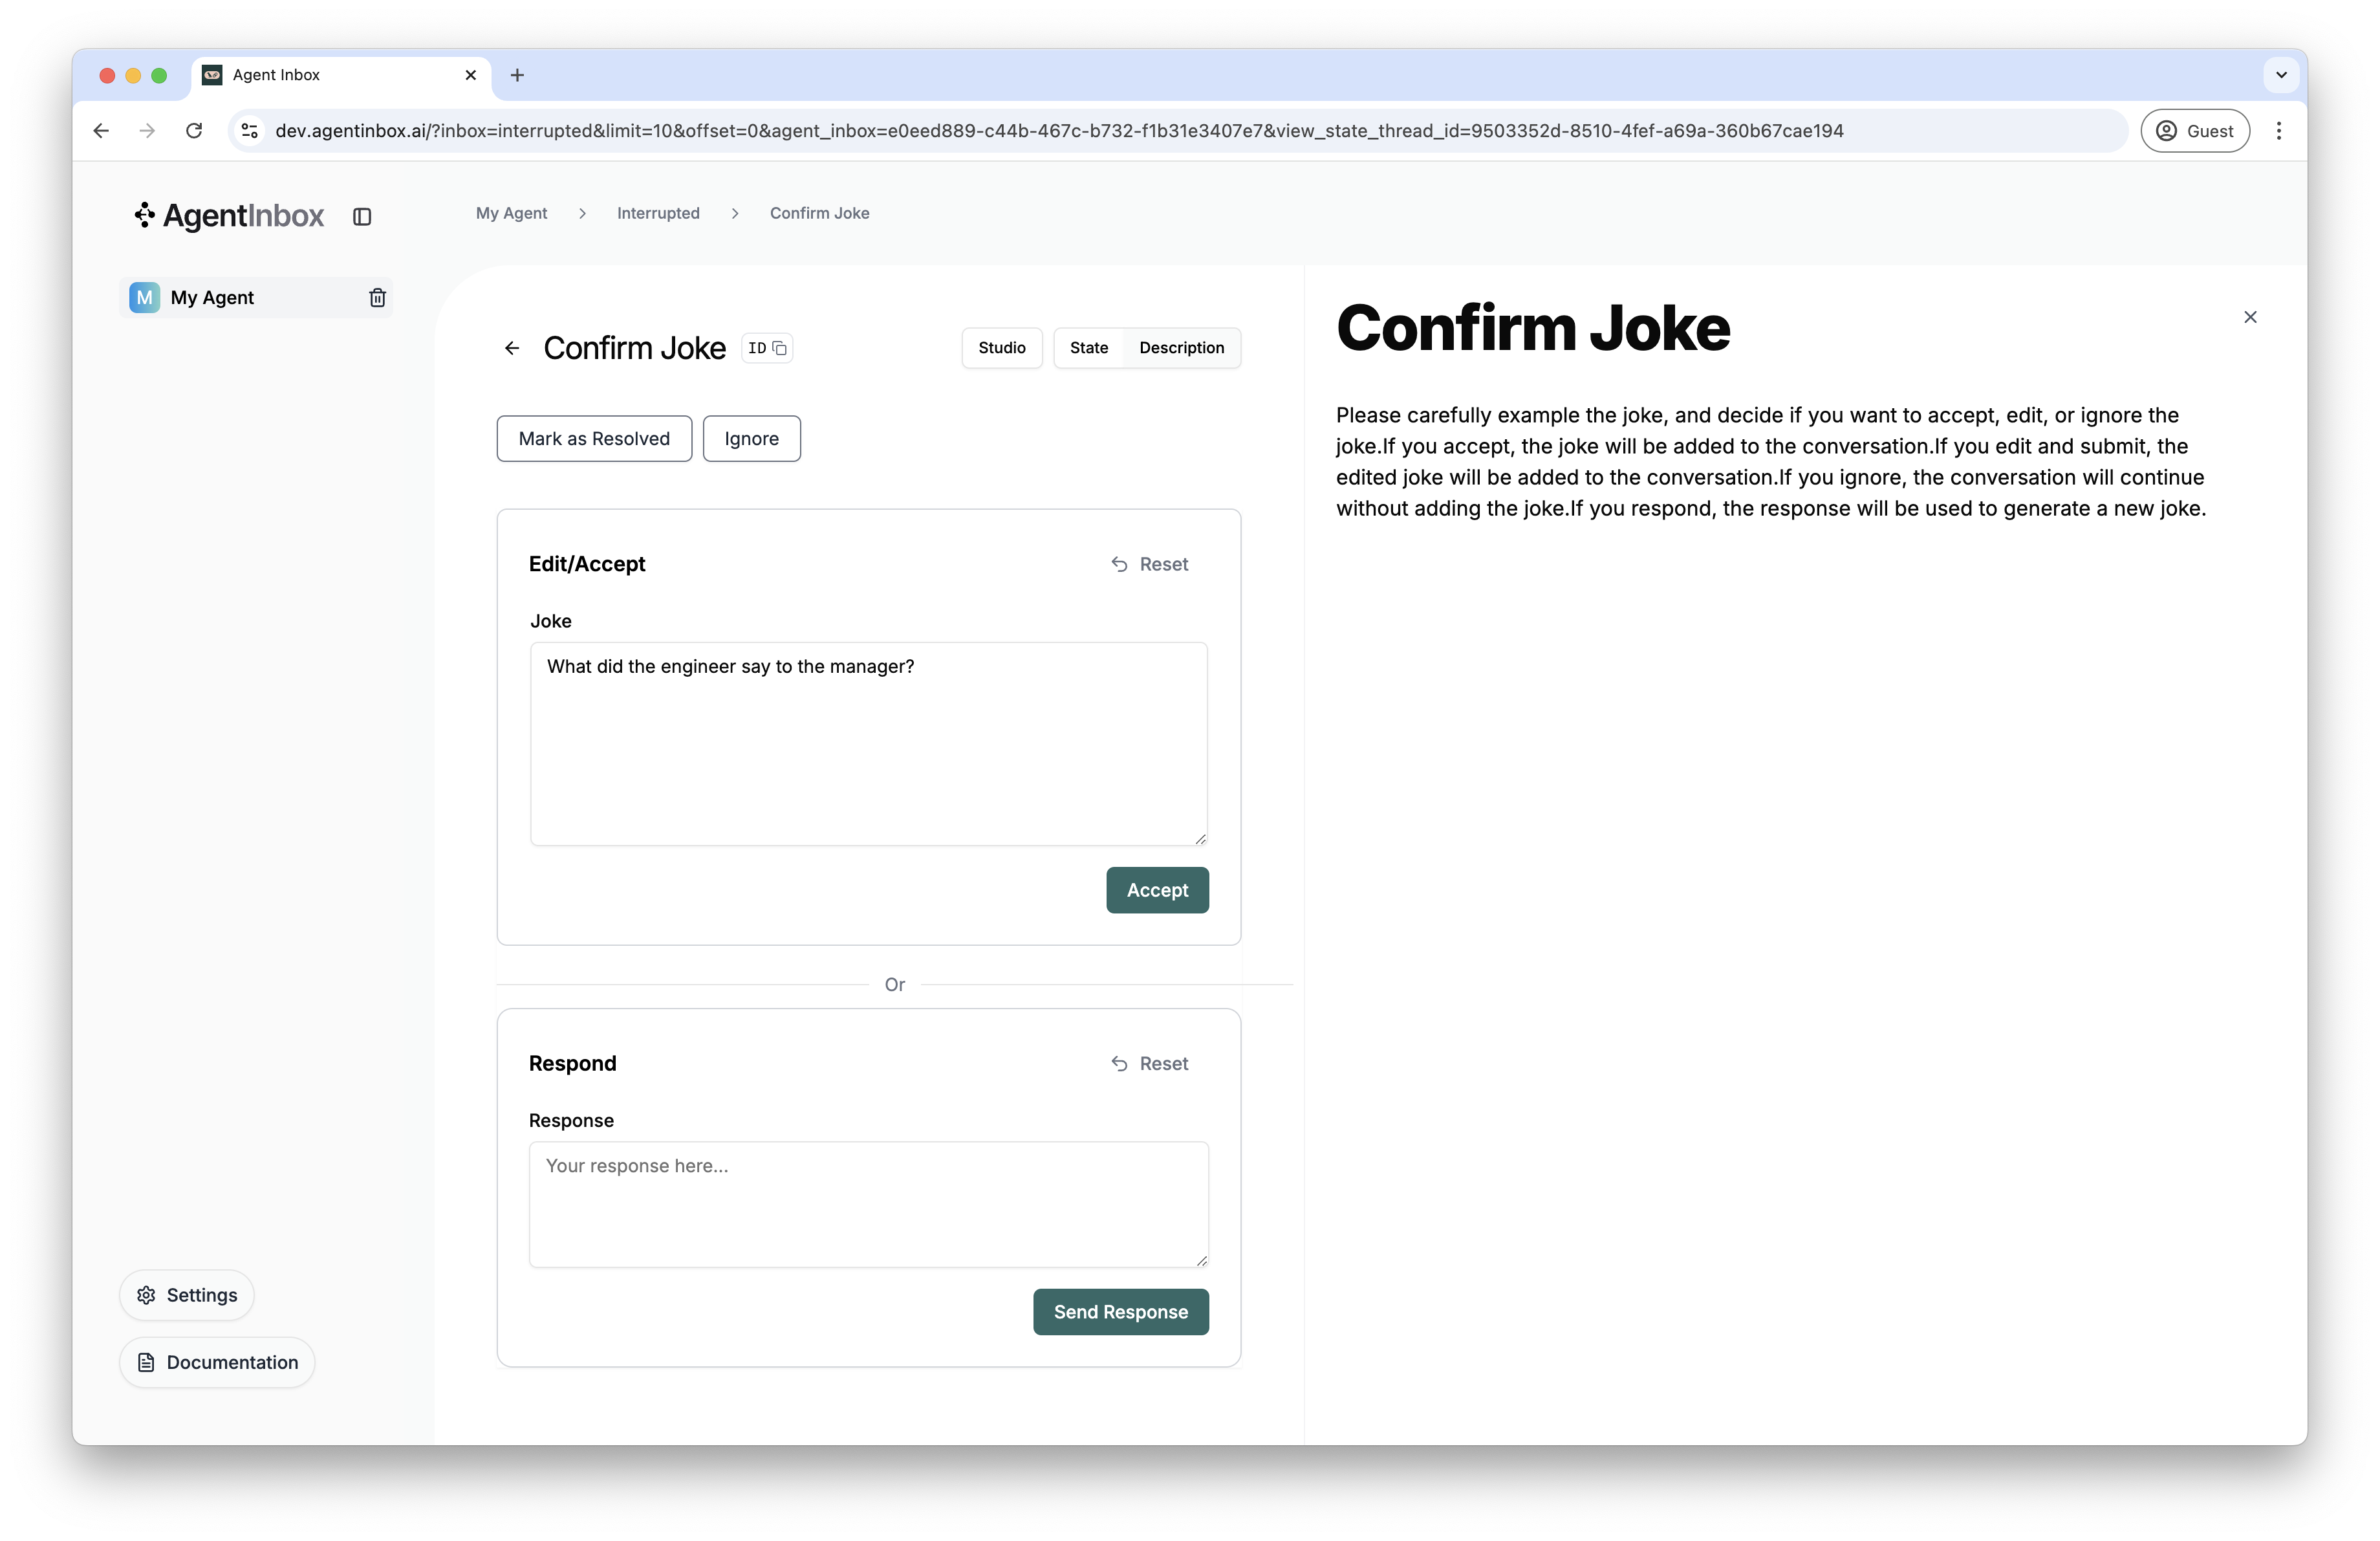2380x1541 pixels.
Task: Open new browser tab with plus
Action: click(517, 75)
